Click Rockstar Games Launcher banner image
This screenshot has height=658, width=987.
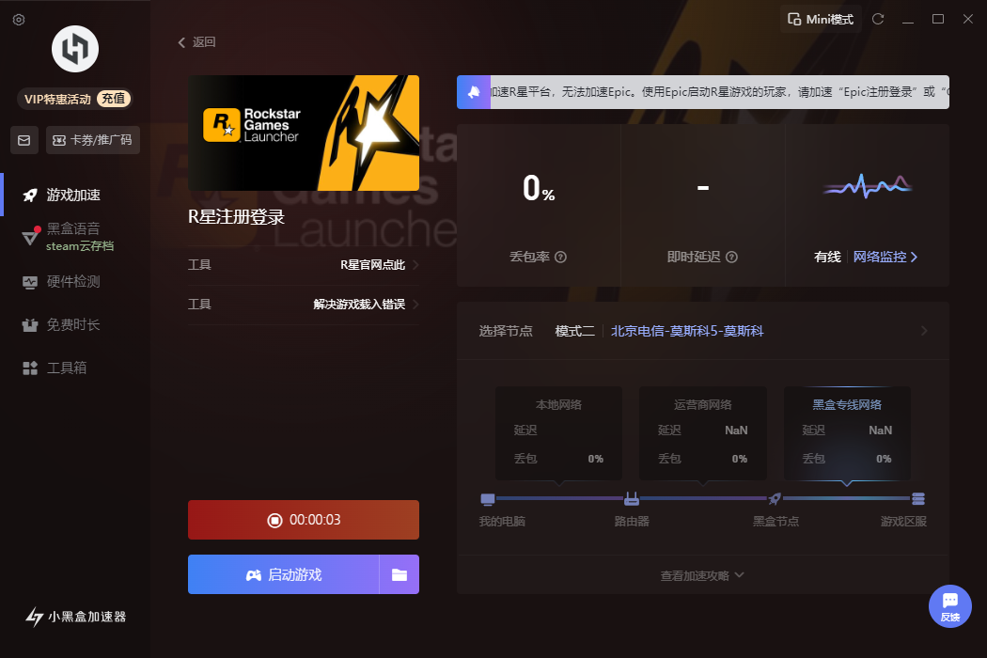(304, 133)
